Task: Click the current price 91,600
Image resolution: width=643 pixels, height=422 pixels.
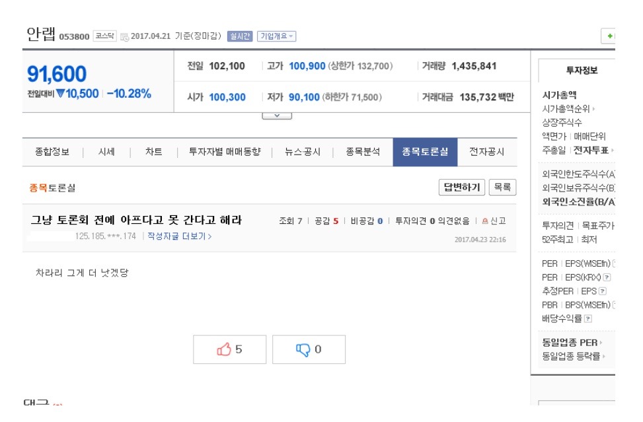Action: tap(57, 74)
